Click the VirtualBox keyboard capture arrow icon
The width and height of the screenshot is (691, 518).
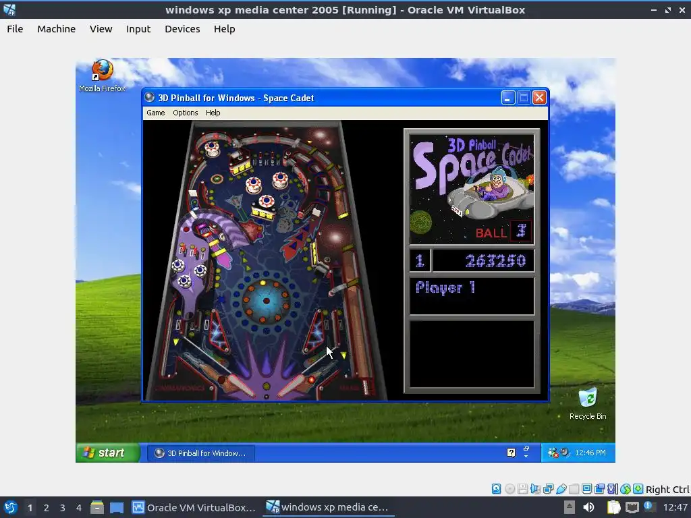click(638, 489)
